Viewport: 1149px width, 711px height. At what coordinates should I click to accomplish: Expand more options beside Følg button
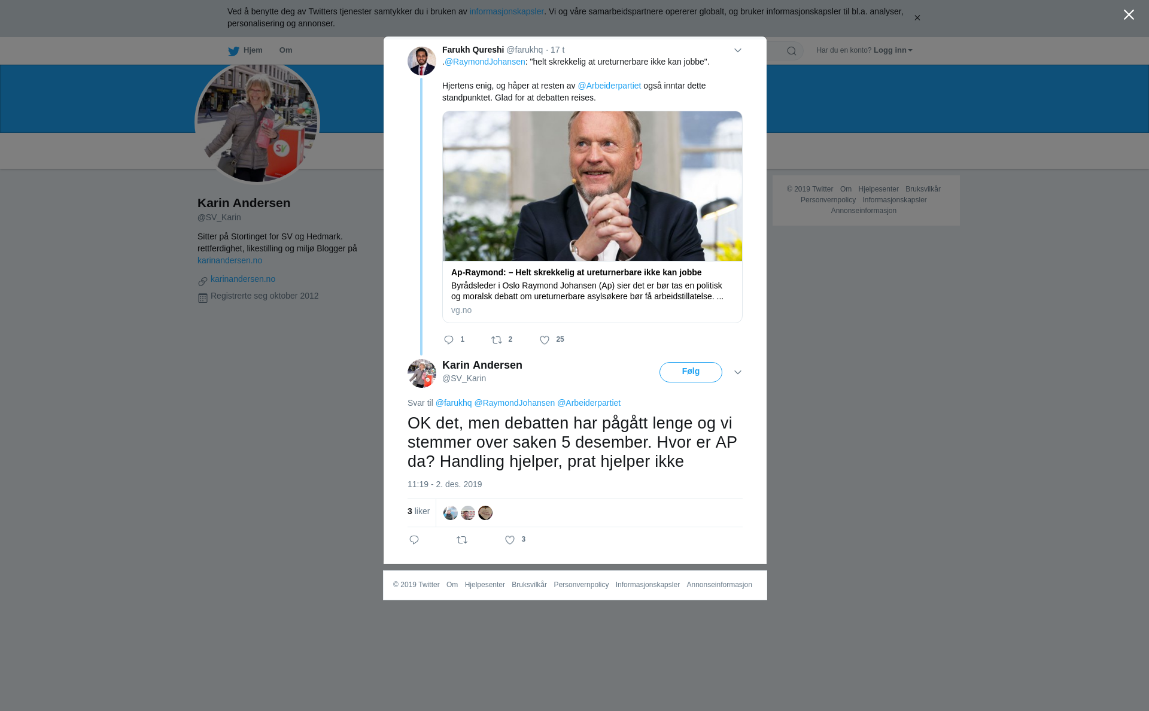pyautogui.click(x=738, y=372)
